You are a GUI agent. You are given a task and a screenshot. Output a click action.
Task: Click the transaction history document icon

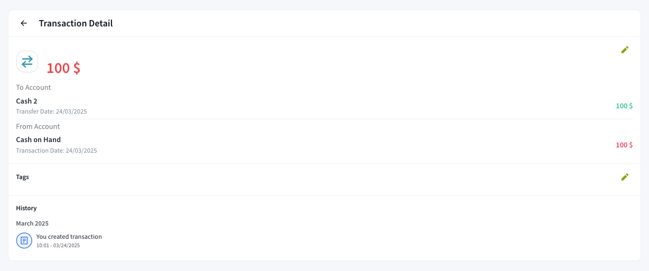[24, 240]
